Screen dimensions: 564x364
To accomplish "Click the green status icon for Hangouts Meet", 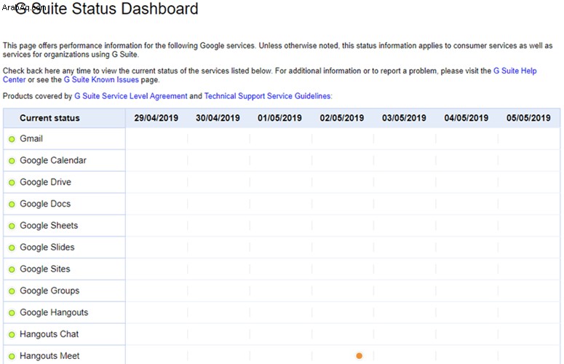I will pyautogui.click(x=12, y=356).
